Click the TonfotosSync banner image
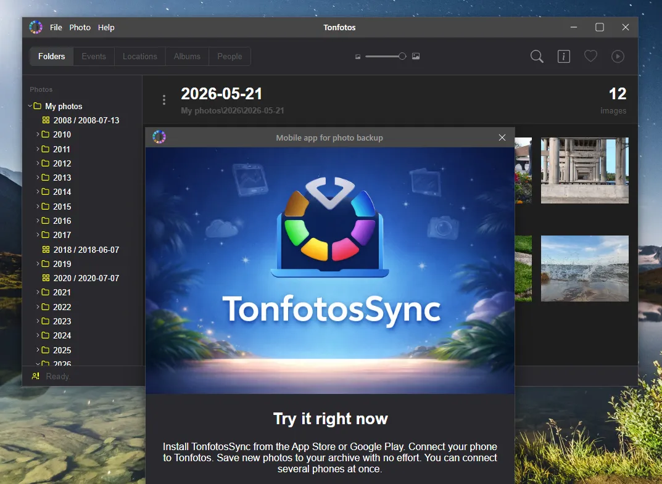This screenshot has width=662, height=484. [x=330, y=271]
